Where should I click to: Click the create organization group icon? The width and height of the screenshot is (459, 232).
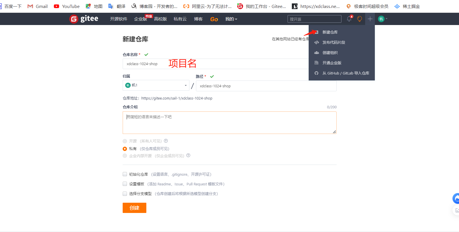tap(317, 53)
